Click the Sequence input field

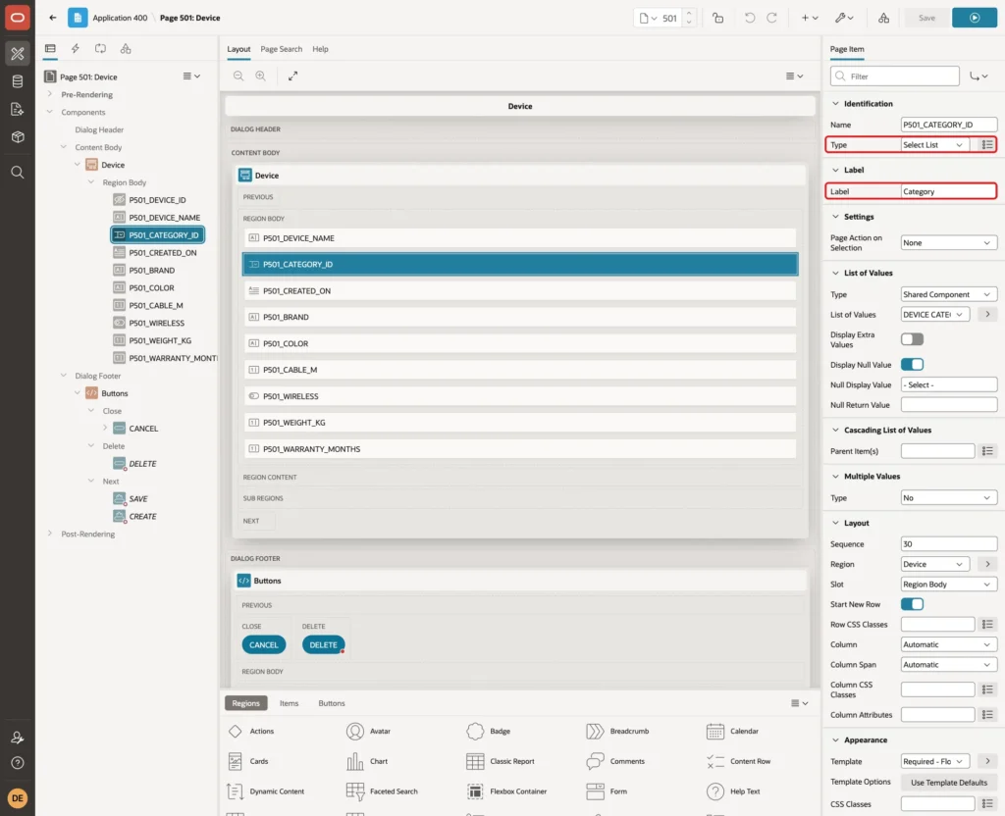click(949, 544)
